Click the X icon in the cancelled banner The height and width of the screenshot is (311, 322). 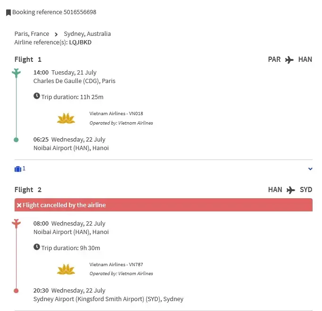pyautogui.click(x=19, y=205)
